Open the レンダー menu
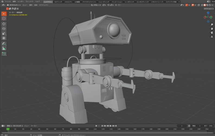 (x=21, y=2)
